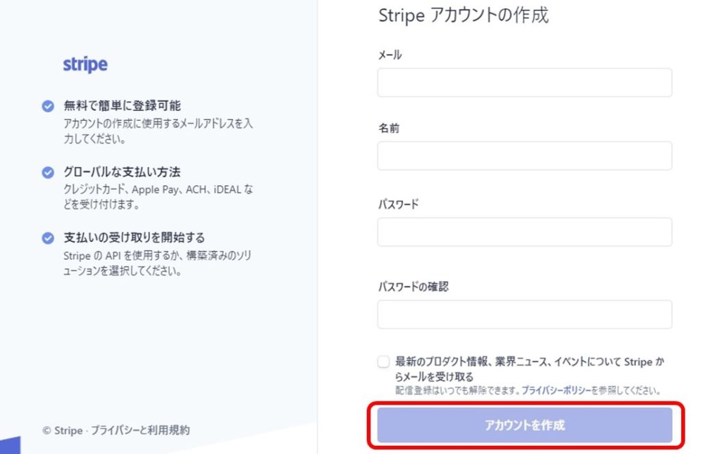Click checkmark icon beside 支払いの受け取りを開始する

(48, 238)
